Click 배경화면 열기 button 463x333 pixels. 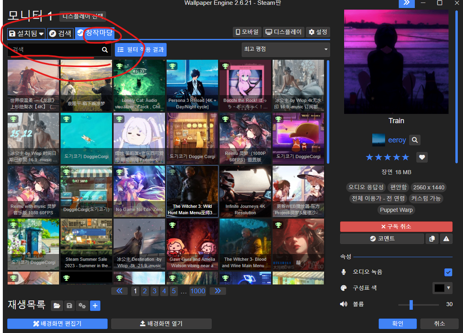[161, 323]
